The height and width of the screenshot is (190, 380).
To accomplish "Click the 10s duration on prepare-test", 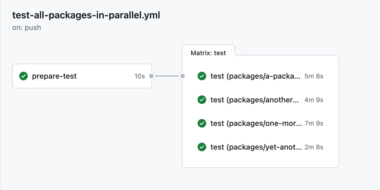I will (139, 76).
